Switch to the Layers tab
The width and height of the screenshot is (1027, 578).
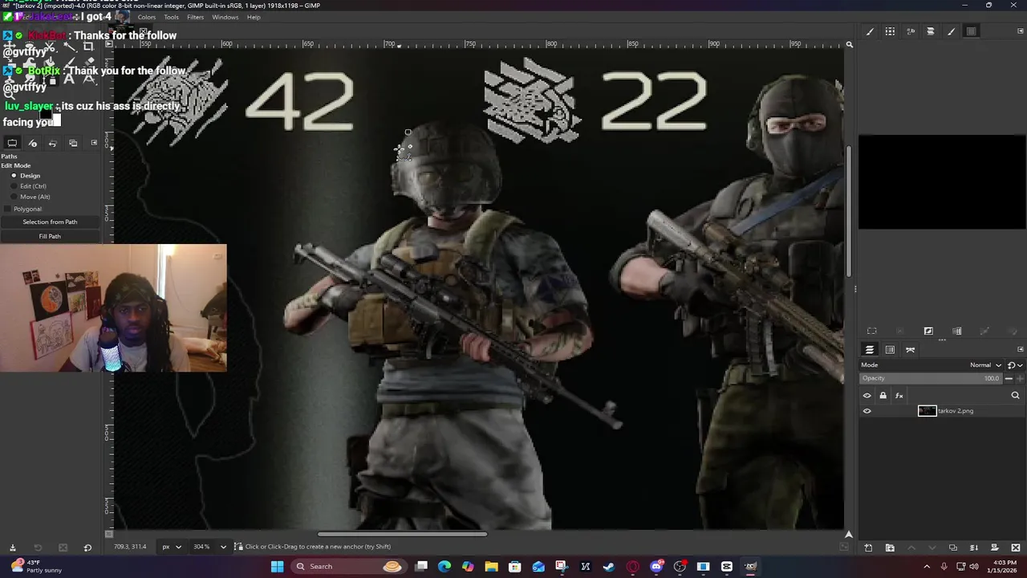pyautogui.click(x=870, y=349)
